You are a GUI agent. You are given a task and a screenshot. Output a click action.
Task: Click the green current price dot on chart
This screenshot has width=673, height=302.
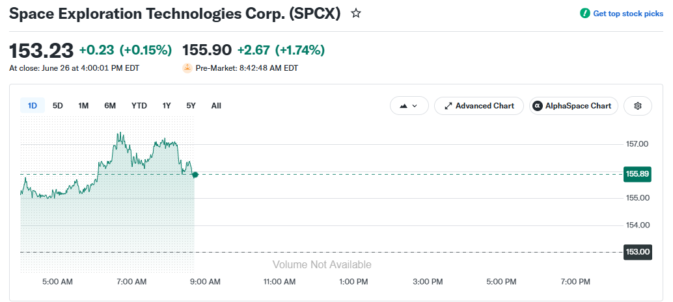point(195,174)
